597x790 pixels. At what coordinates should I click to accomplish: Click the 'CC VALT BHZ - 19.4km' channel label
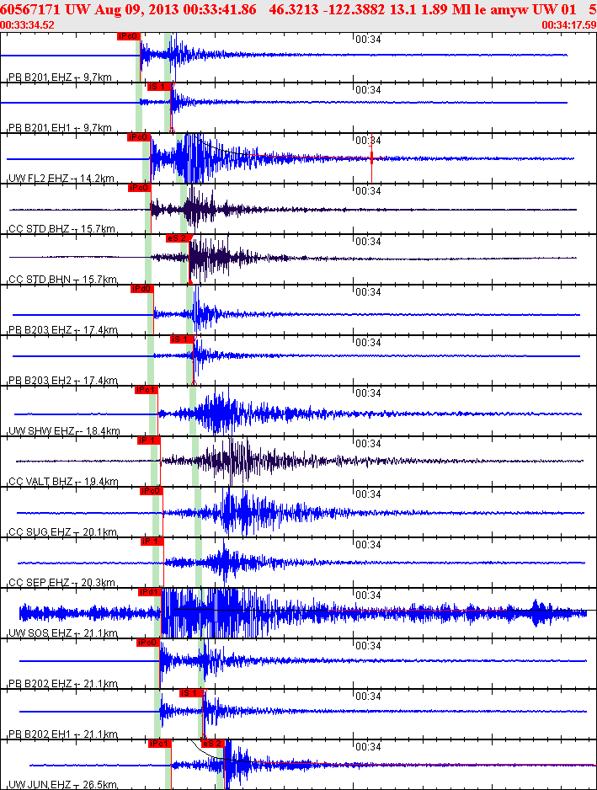(x=63, y=481)
